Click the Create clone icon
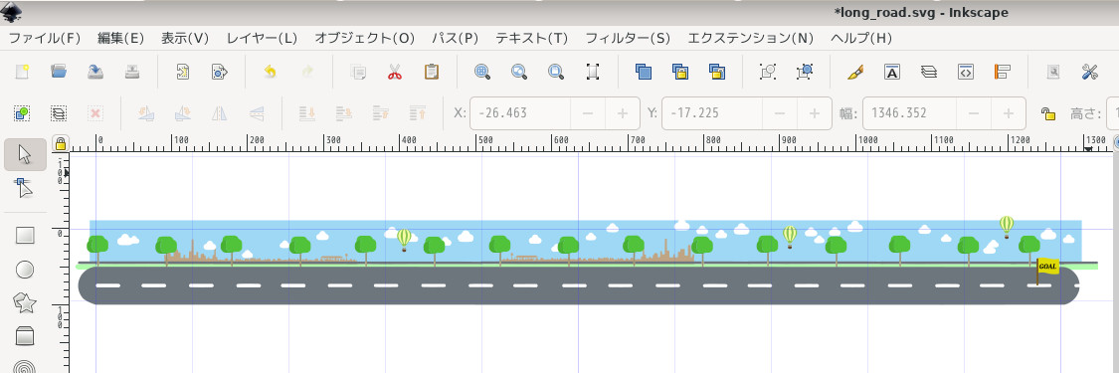 [x=680, y=72]
